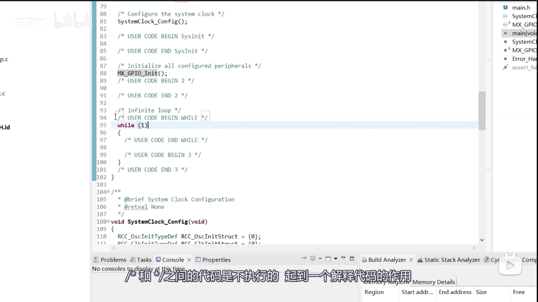Click the main.h include icon in outline
538x302 pixels.
click(x=506, y=7)
